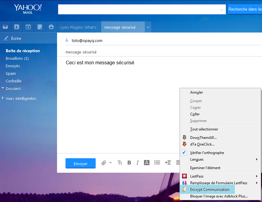Click the Envoyer send button

point(81,163)
